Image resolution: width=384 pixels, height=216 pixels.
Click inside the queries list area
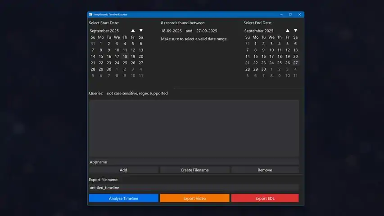(194, 128)
